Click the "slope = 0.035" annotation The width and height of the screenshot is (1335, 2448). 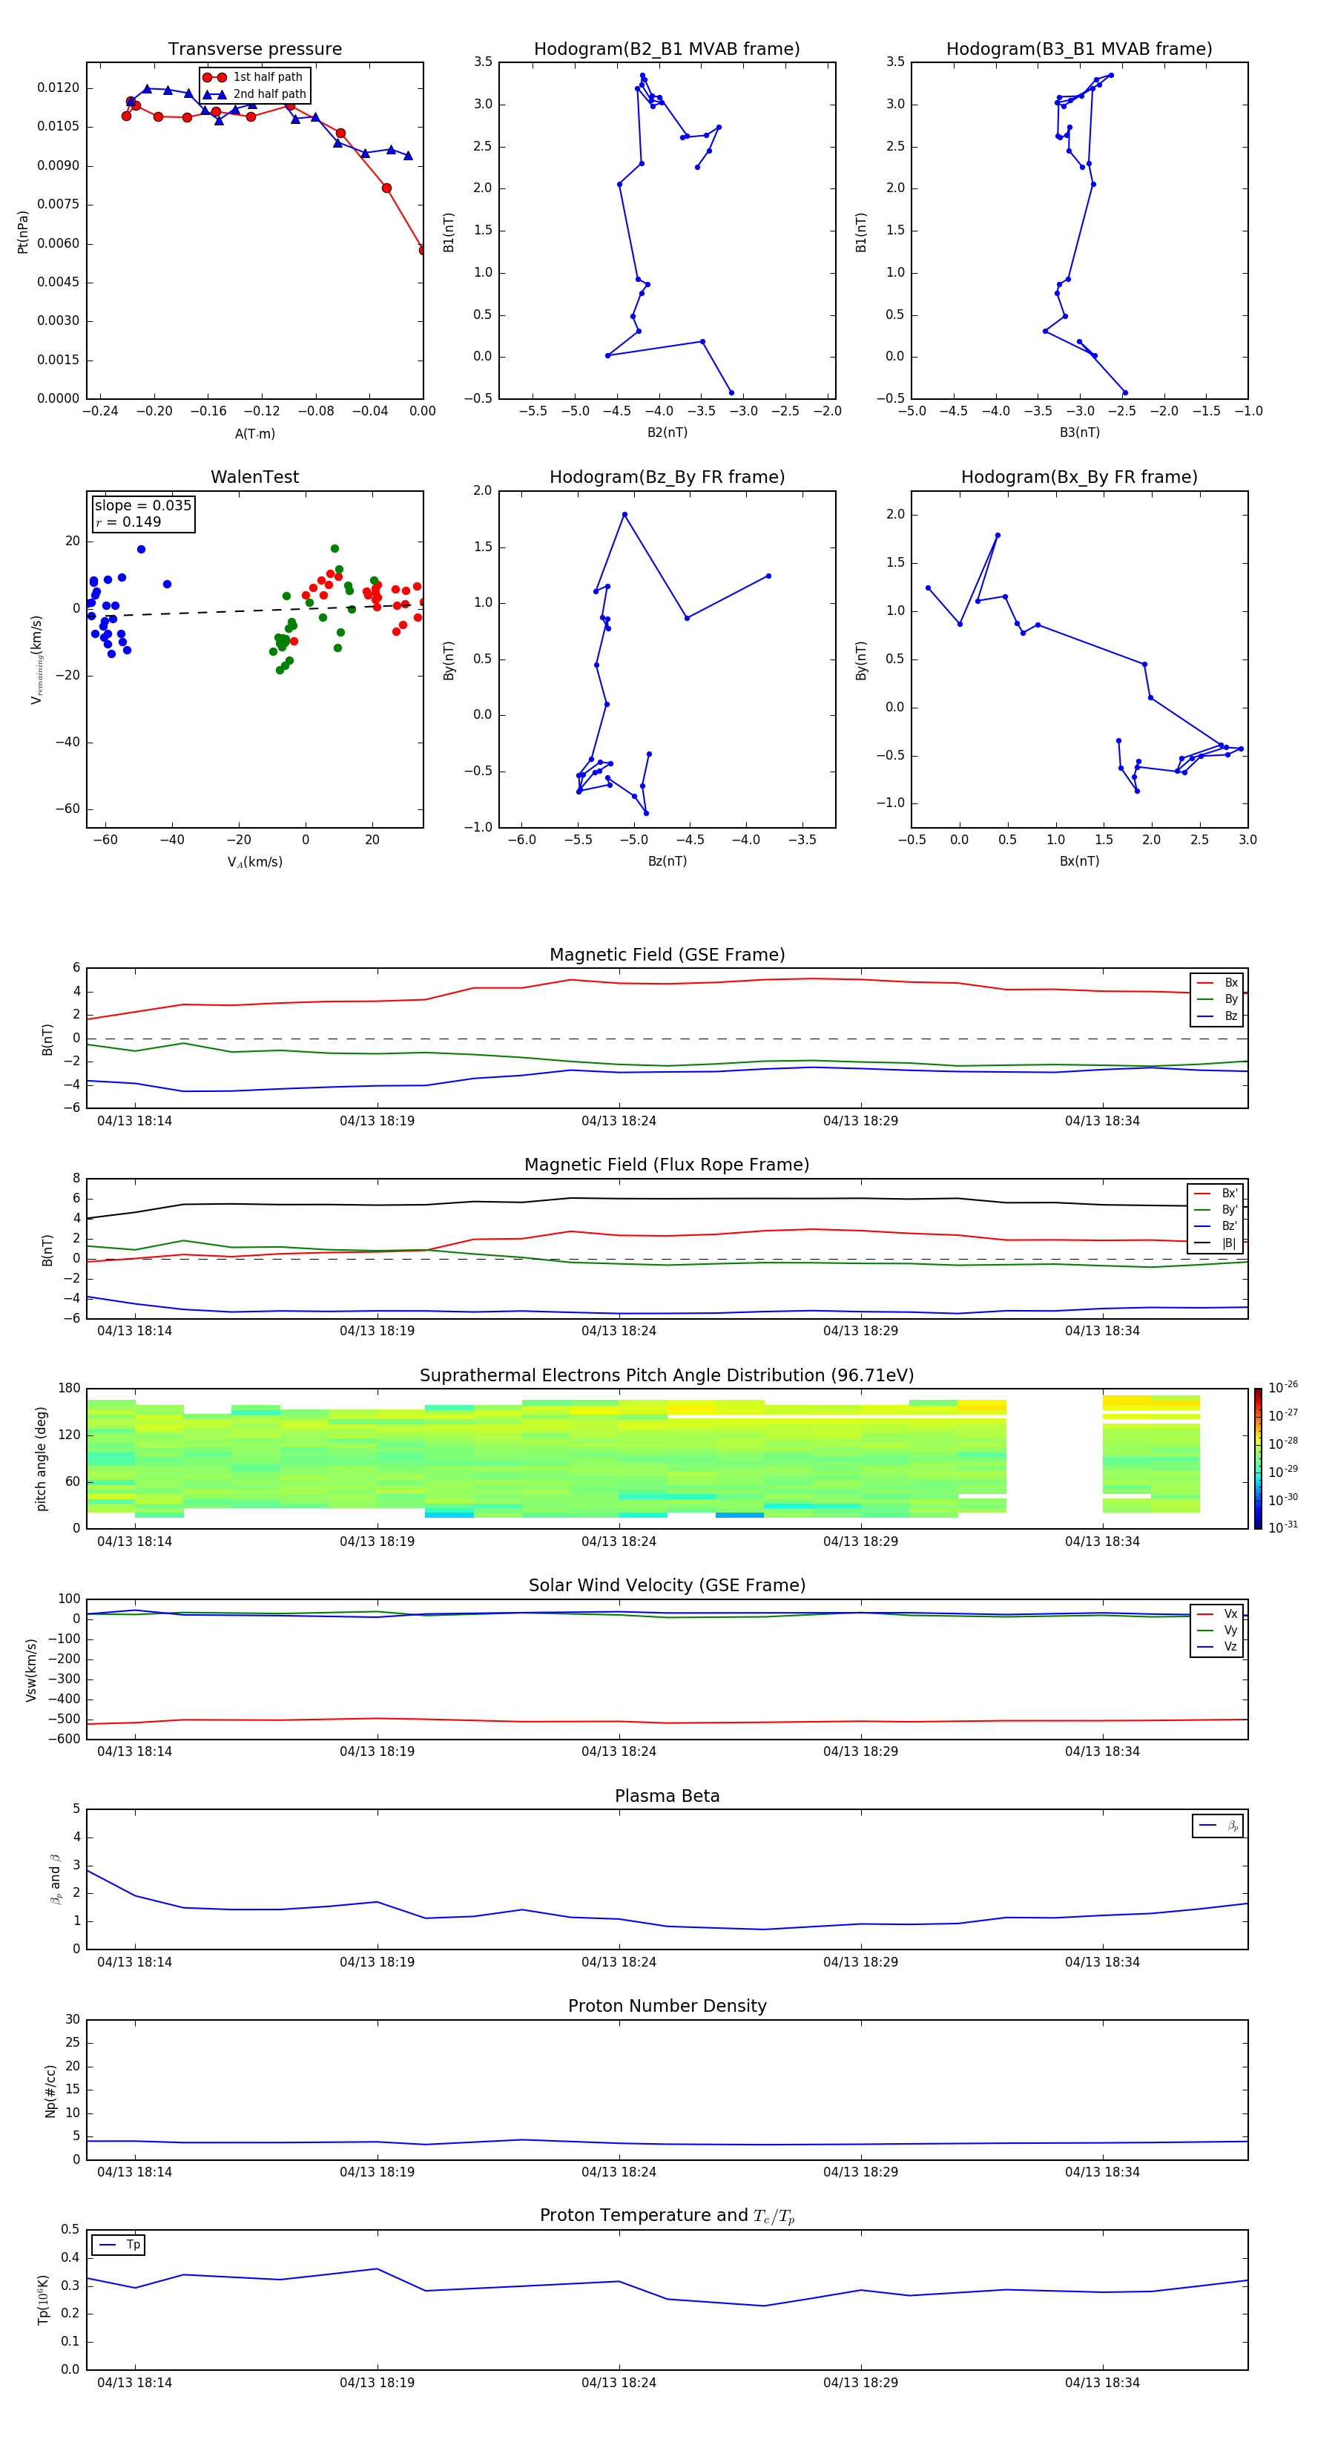[142, 506]
